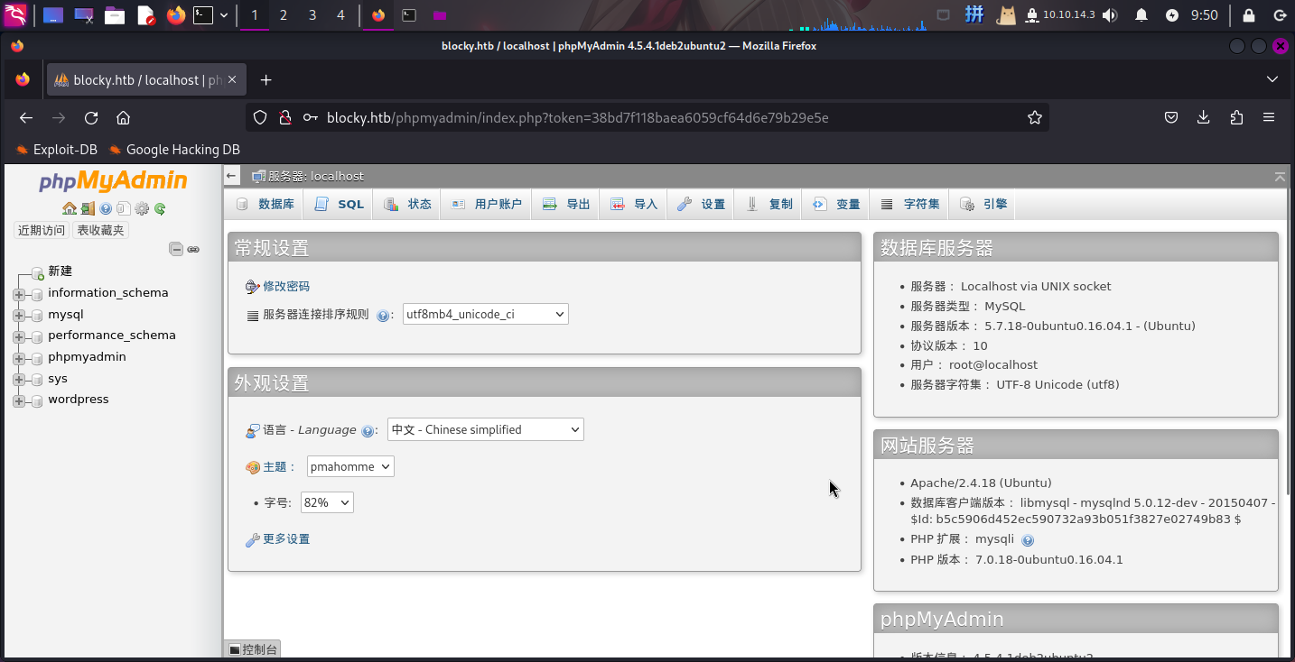Open Firefox downloads arrow icon
This screenshot has width=1295, height=662.
1203,117
